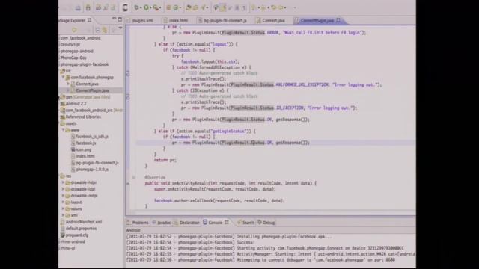
Task: Click the Debug bug icon in toolbar
Action: pos(136,7)
